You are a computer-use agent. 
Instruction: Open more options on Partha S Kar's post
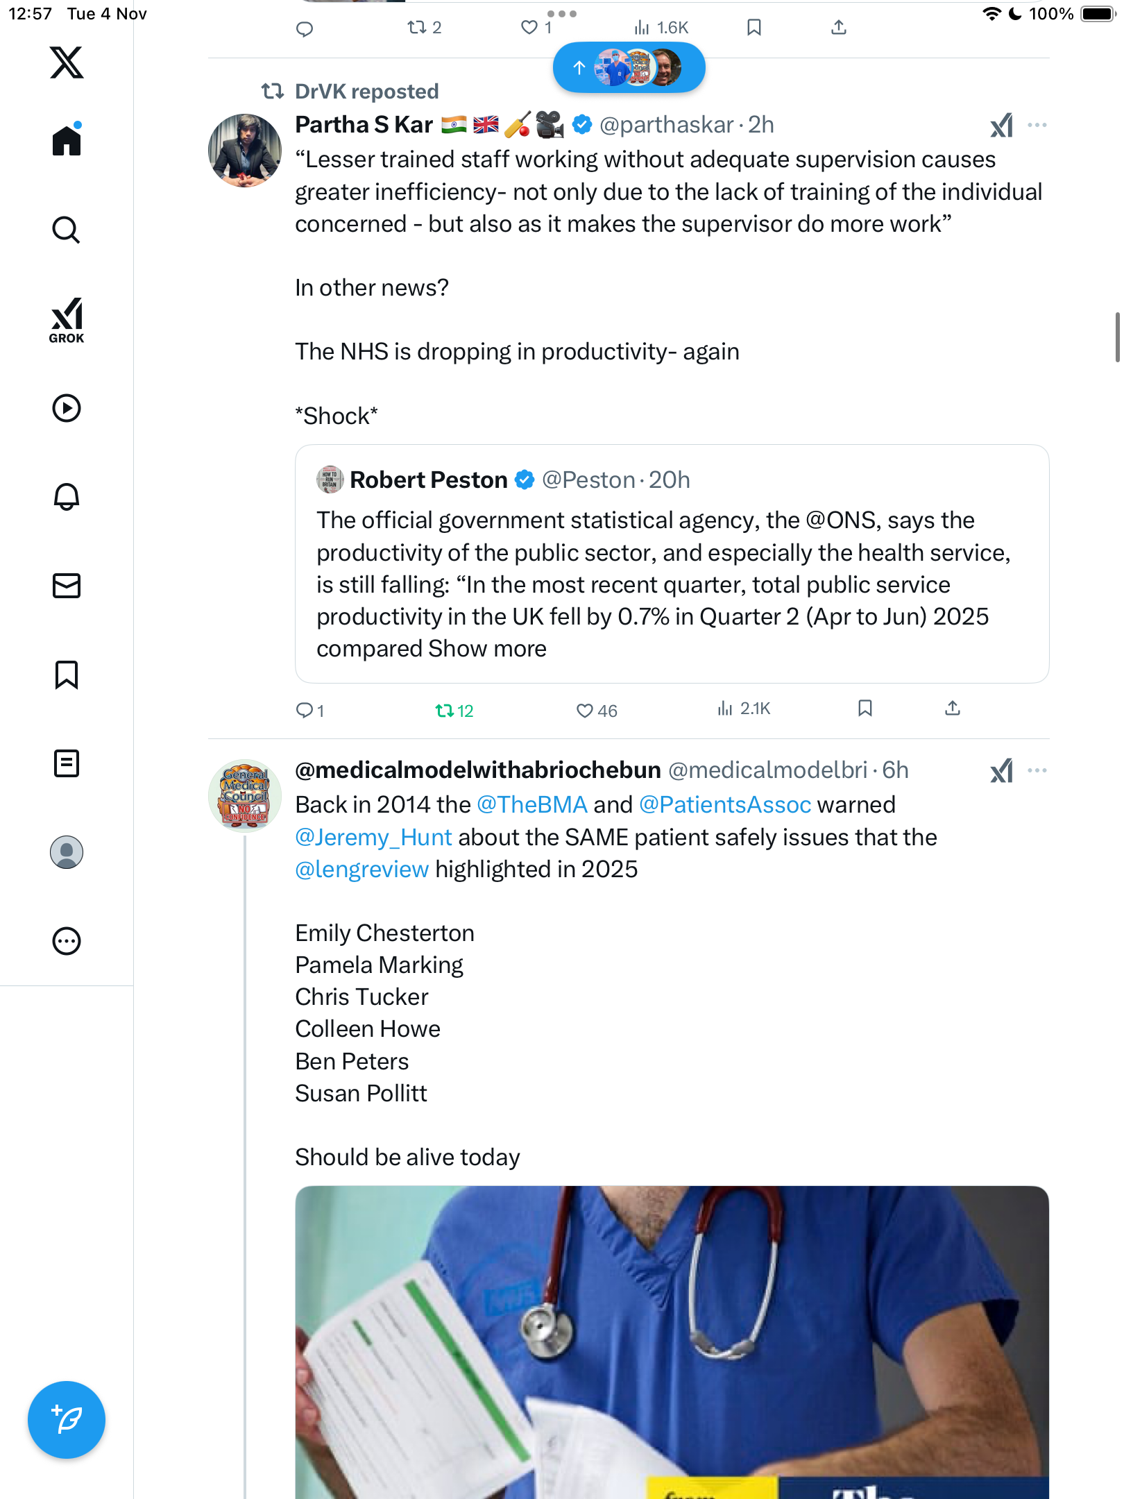[x=1037, y=126]
